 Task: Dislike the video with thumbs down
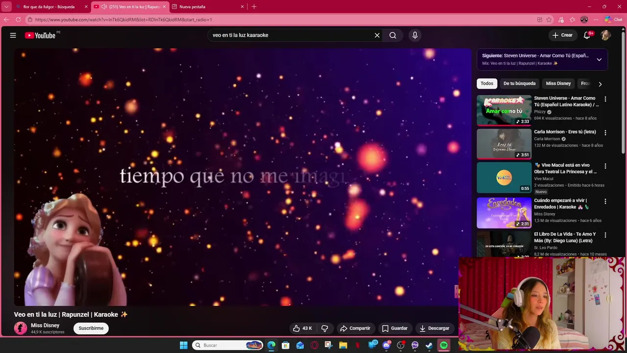click(324, 328)
